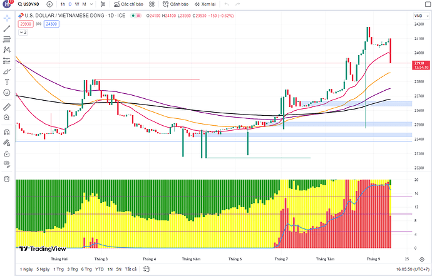This screenshot has height=276, width=432.
Task: Open the emoji icons tool
Action: 7,93
